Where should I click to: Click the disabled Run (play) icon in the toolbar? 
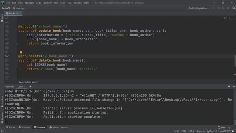pyautogui.click(x=214, y=8)
